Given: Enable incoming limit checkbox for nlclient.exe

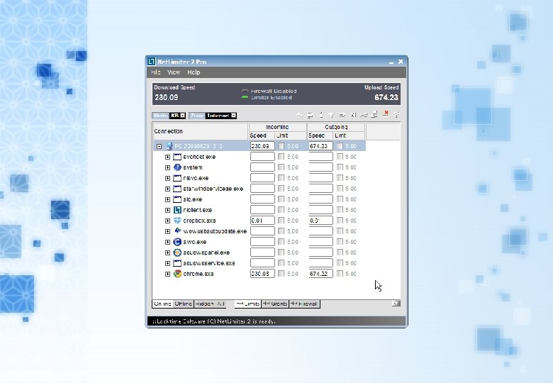Looking at the screenshot, I should tap(281, 209).
